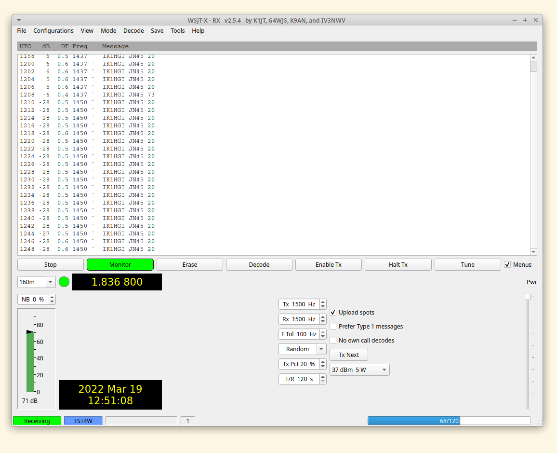Toggle the green Monitor button
Image resolution: width=557 pixels, height=453 pixels.
tap(120, 264)
